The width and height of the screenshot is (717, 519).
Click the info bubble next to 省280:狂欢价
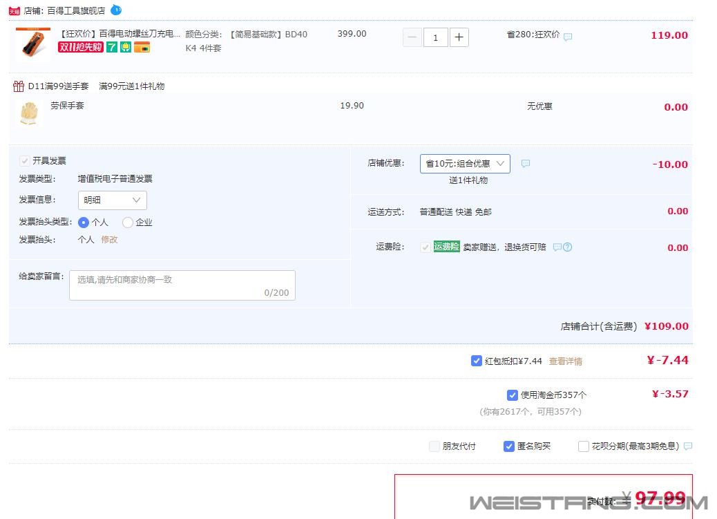568,37
